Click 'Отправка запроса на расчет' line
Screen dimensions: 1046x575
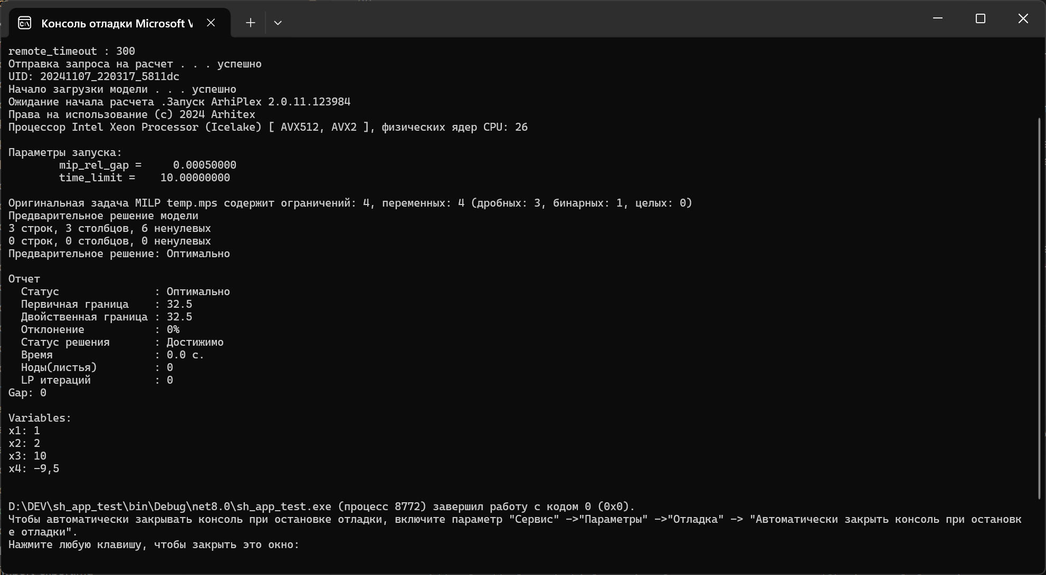[135, 64]
